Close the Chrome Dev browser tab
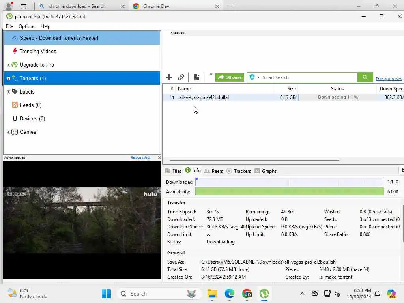The image size is (404, 303). [217, 6]
